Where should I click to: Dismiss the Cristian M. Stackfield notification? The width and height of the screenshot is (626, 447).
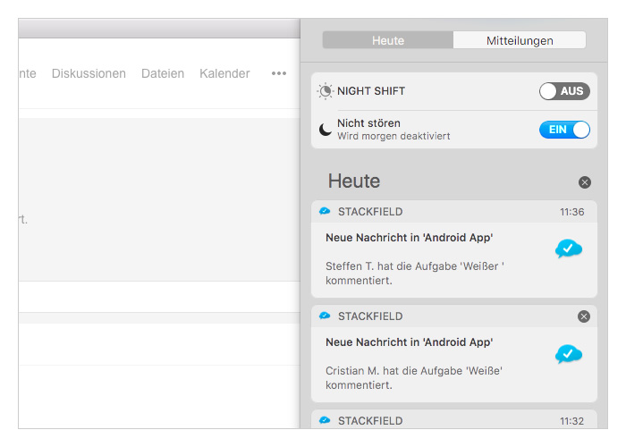pos(584,316)
